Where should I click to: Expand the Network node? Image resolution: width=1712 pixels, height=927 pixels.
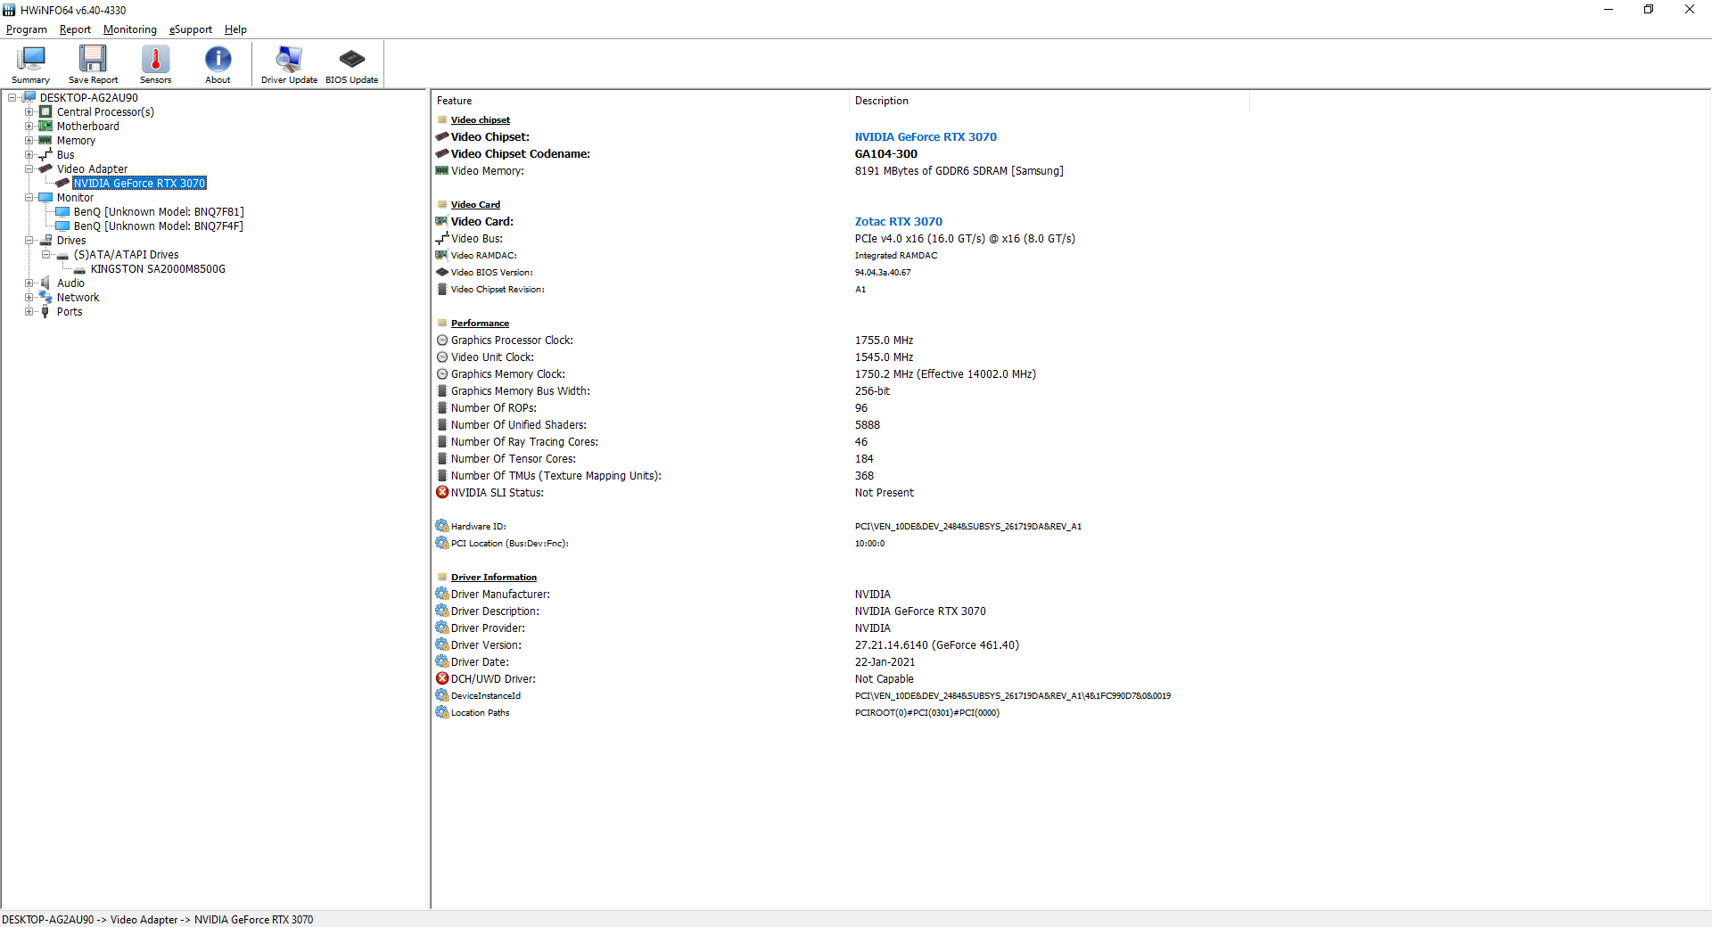coord(29,297)
